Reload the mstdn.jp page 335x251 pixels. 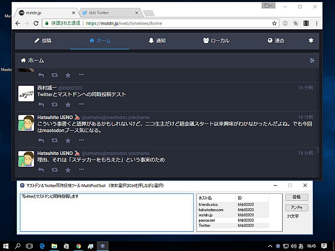click(36, 23)
